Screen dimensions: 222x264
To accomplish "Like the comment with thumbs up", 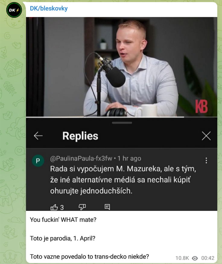I will point(54,207).
